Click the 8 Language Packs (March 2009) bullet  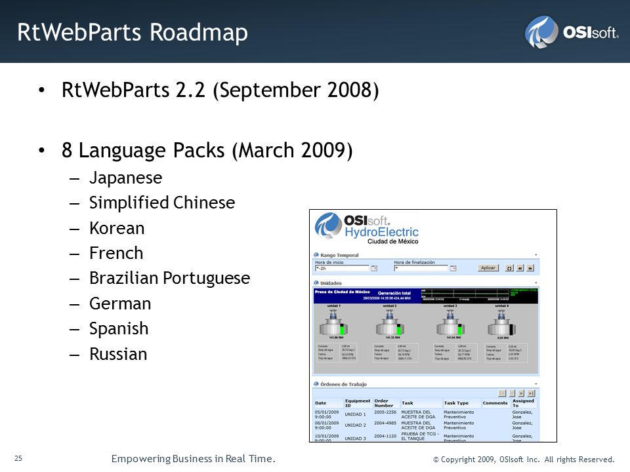coord(207,151)
